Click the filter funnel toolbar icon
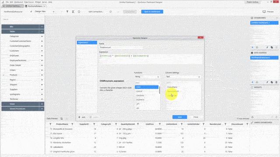Screen dimensions: 280x157 tap(67, 12)
